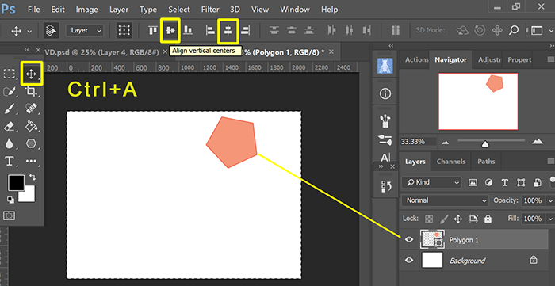Viewport: 555px width, 286px height.
Task: Select the Blur droplet tool
Action: click(9, 143)
